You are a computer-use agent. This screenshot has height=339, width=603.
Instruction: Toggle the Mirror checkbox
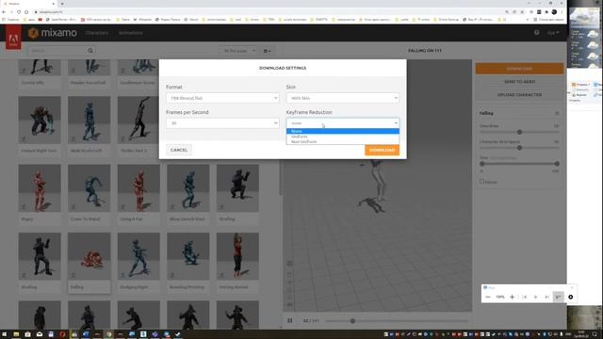481,182
